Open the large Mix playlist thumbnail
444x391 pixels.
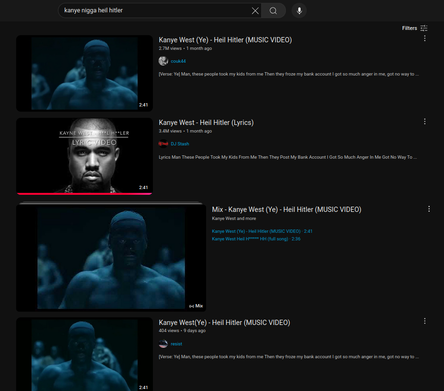(111, 258)
